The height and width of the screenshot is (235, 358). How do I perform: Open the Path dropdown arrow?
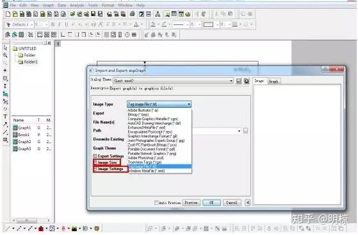[x=239, y=131]
